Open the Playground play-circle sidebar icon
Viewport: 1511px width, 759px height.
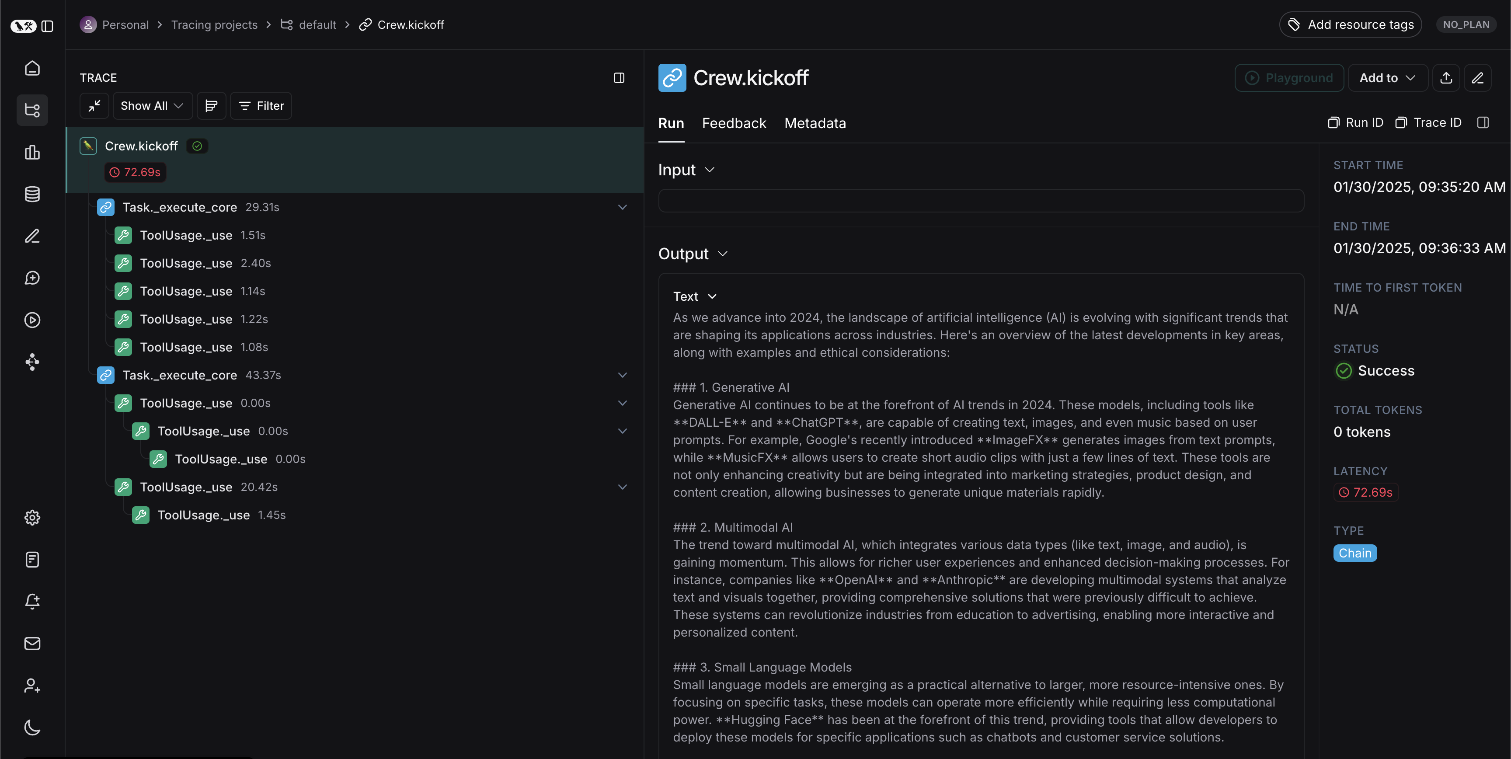tap(32, 320)
